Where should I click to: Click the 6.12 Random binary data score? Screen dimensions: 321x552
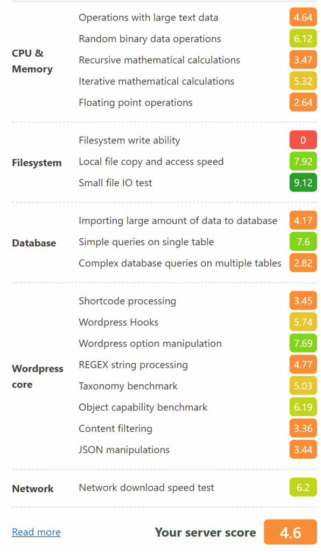tap(303, 38)
